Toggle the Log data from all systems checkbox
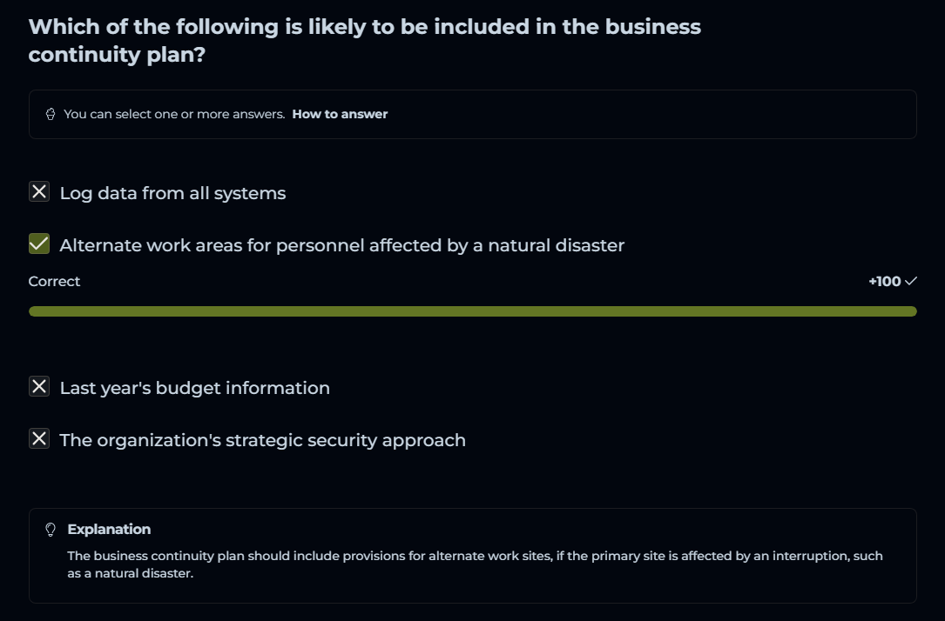Screen dimensions: 945x621 pos(39,192)
